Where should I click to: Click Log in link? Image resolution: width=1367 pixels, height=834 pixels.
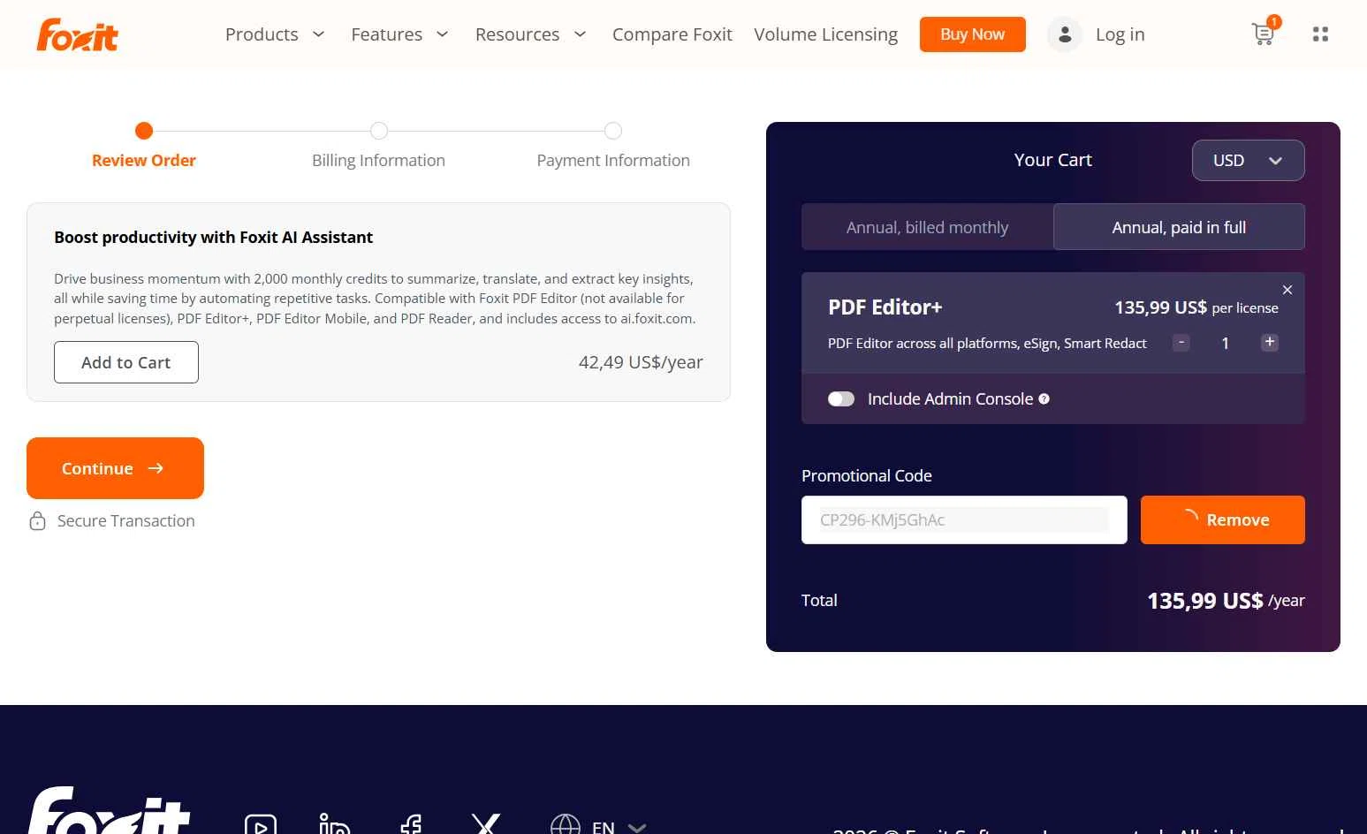1120,34
